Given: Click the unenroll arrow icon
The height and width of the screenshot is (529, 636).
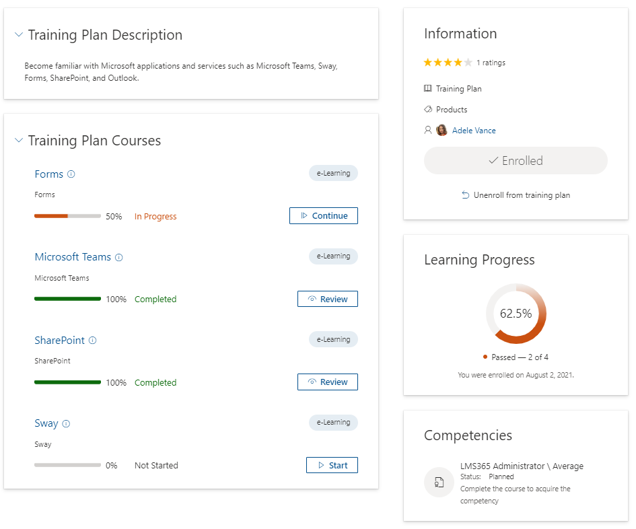Looking at the screenshot, I should coord(465,195).
